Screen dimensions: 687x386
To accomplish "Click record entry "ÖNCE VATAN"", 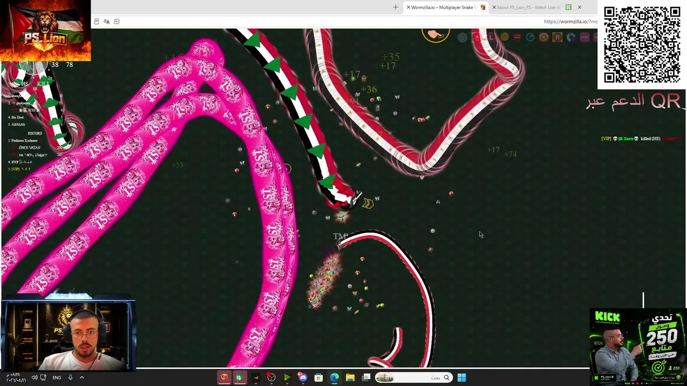I will [30, 147].
